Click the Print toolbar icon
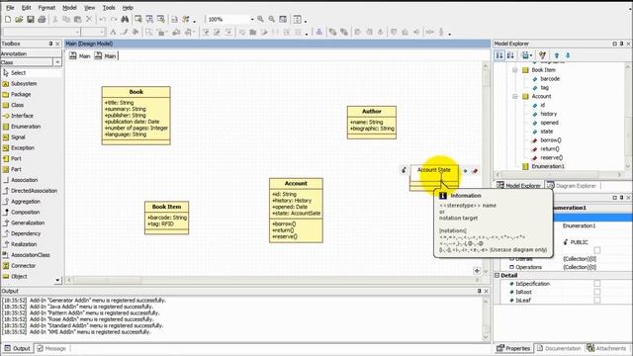The height and width of the screenshot is (356, 633). pyautogui.click(x=42, y=19)
